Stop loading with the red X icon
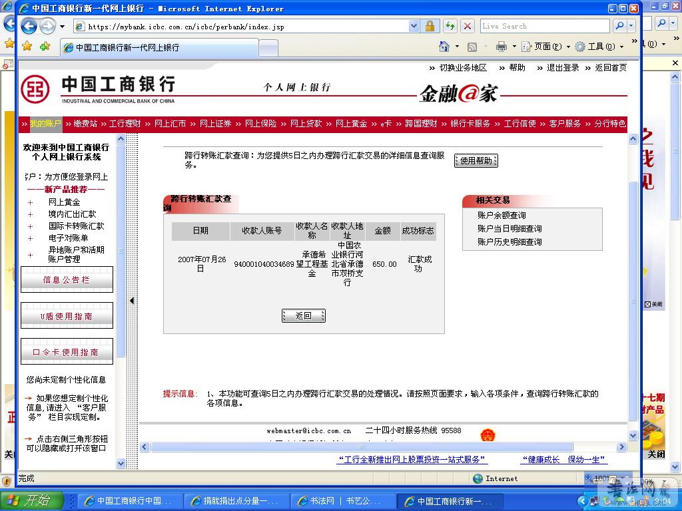 coord(468,27)
